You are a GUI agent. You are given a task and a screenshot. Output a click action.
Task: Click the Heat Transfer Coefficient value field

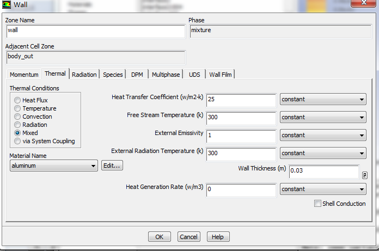pos(241,100)
